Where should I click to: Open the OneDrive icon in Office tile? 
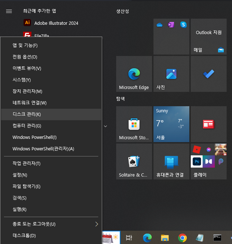[x=160, y=25]
